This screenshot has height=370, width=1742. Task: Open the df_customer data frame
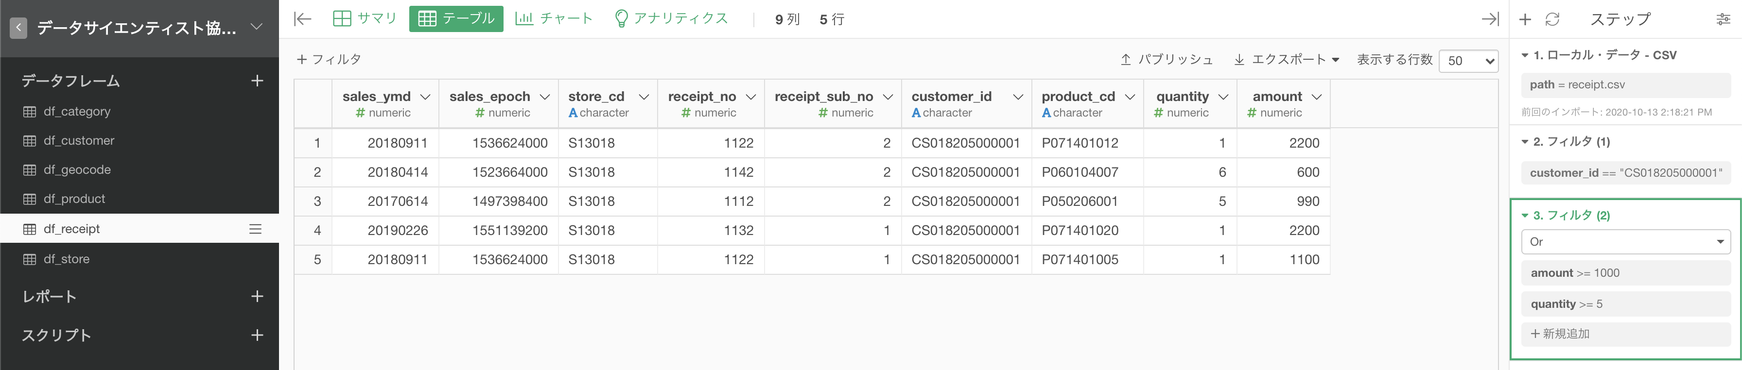point(78,140)
